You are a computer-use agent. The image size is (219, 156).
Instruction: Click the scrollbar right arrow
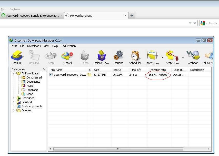point(209,149)
